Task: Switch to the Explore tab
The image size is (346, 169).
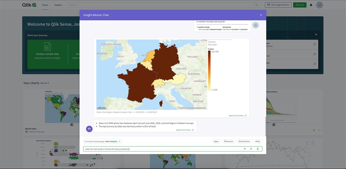Action: [x=58, y=5]
